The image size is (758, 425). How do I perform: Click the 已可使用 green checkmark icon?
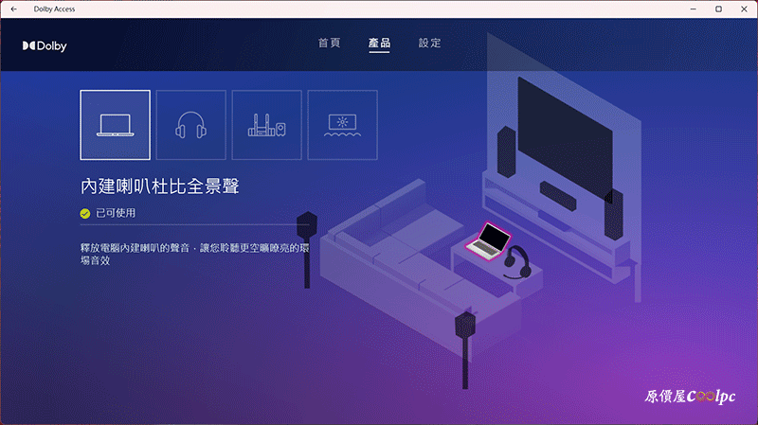85,214
